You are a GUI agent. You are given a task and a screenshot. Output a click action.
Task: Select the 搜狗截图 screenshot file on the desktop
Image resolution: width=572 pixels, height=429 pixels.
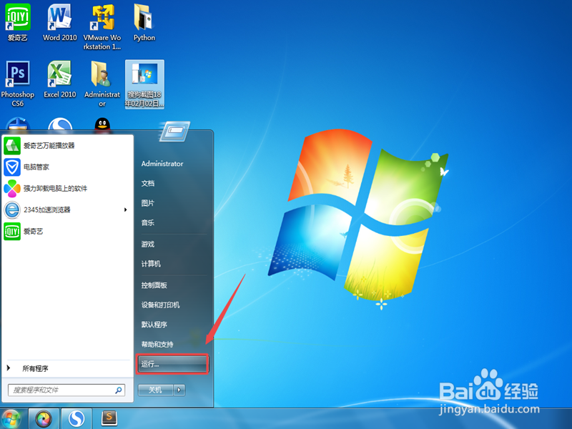click(x=144, y=84)
